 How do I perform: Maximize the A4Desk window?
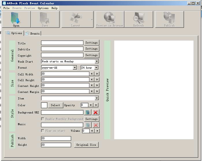pos(193,3)
